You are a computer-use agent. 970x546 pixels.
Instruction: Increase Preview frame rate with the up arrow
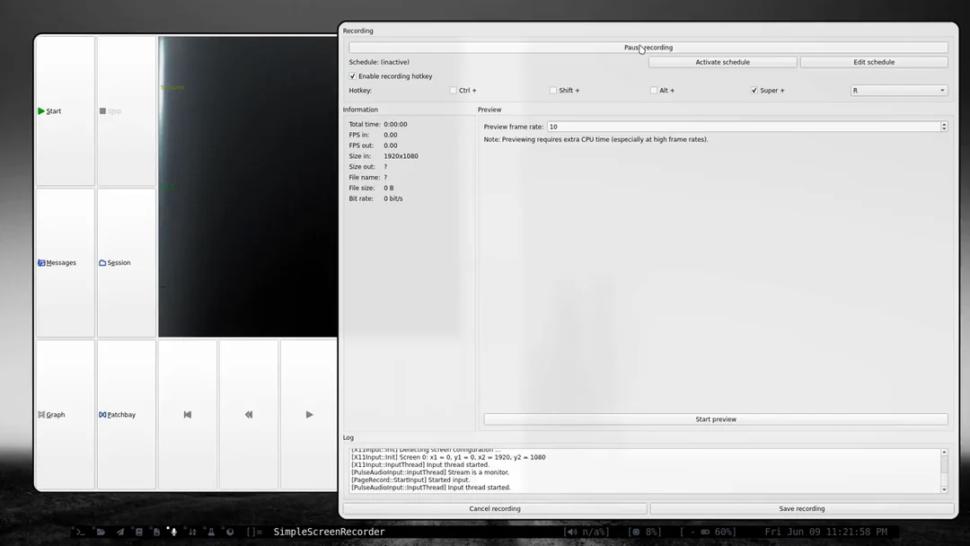click(943, 124)
